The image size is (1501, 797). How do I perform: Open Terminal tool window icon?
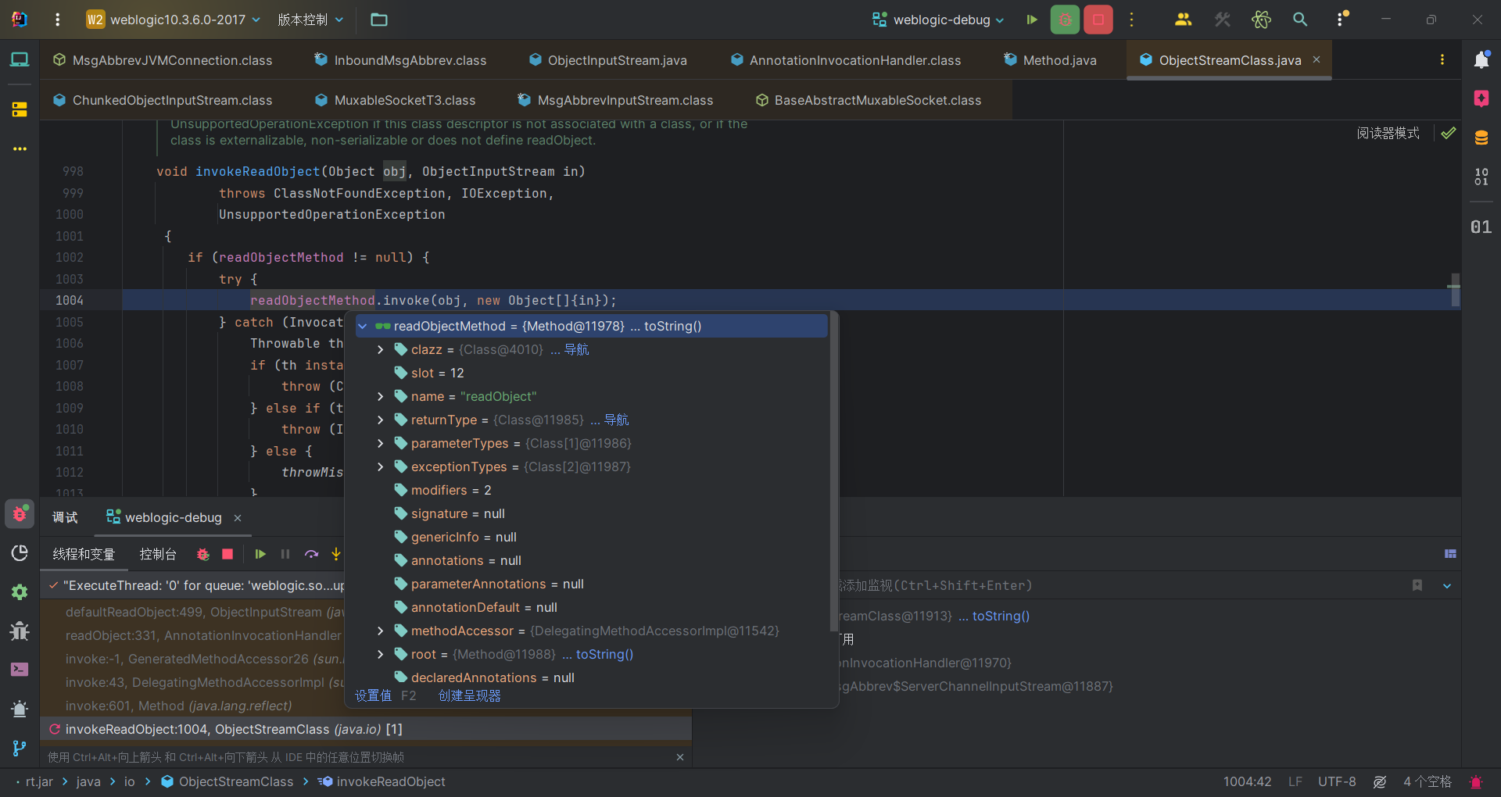coord(20,670)
